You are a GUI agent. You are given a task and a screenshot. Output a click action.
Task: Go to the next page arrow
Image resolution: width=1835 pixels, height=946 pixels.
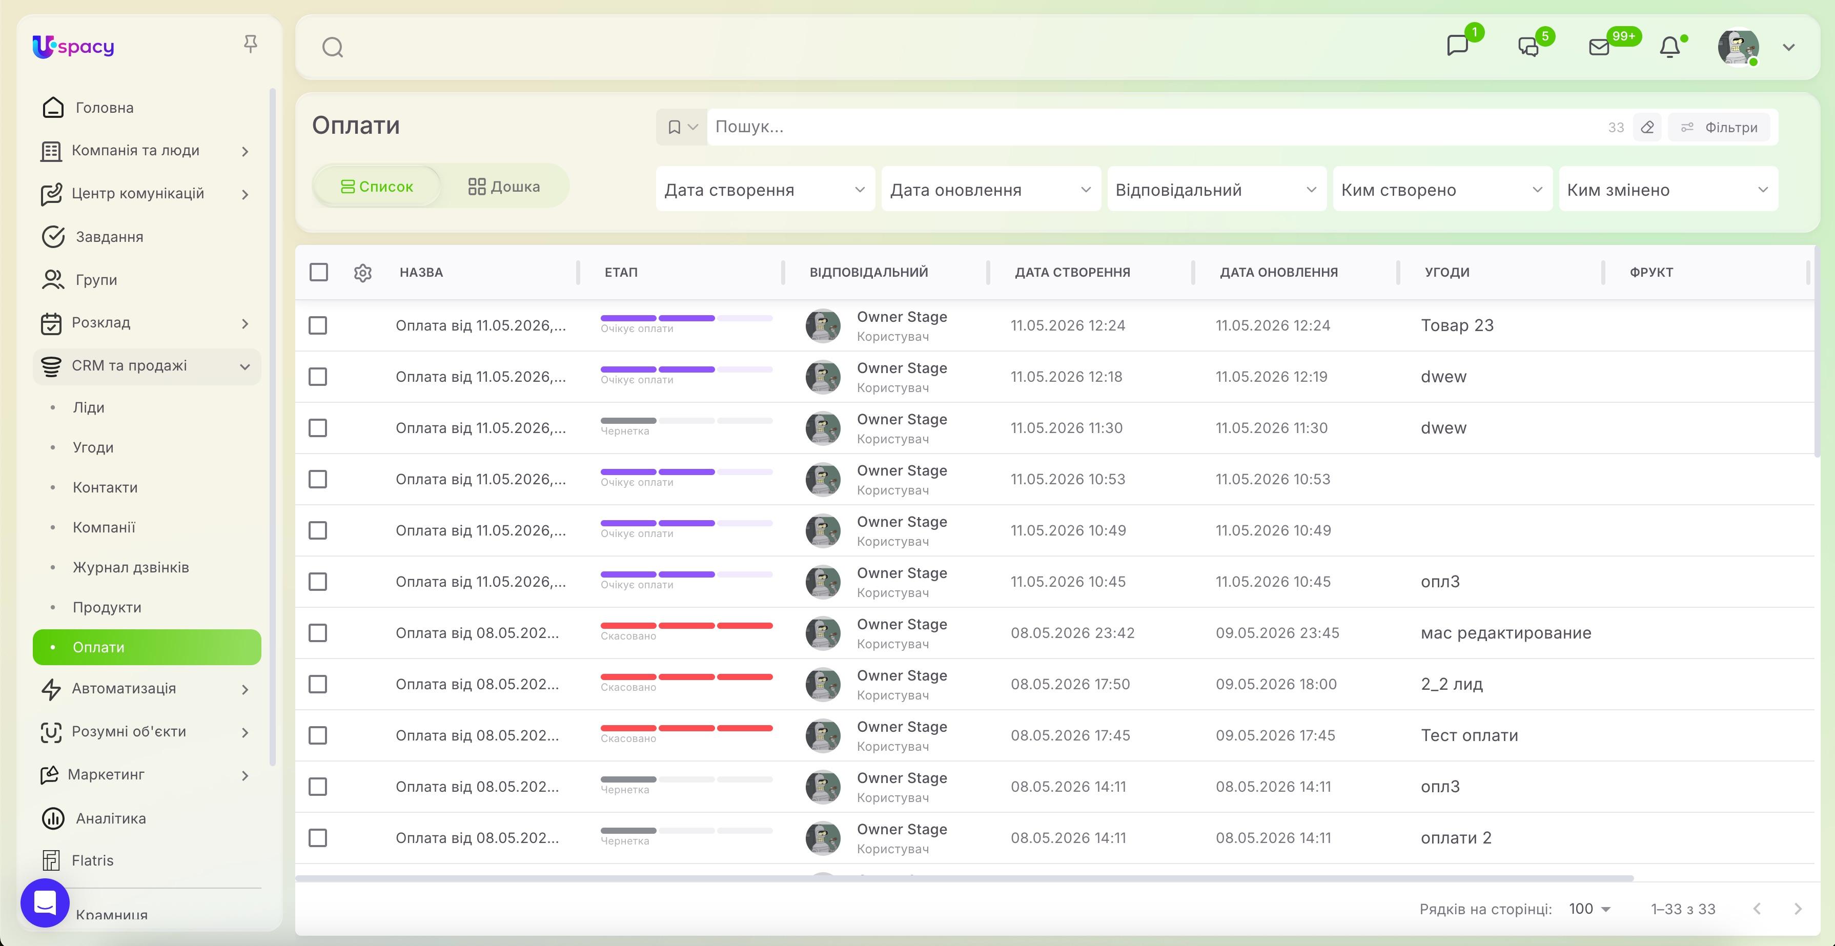(x=1797, y=909)
